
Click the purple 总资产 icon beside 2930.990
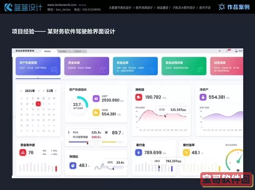click(96, 98)
